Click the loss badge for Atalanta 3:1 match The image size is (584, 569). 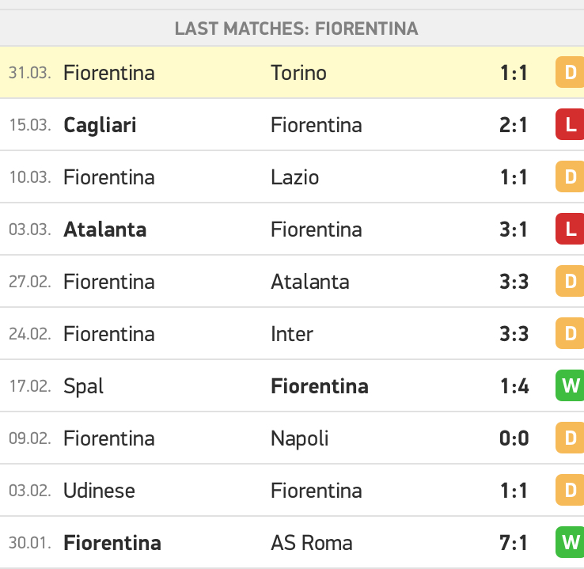tap(570, 229)
